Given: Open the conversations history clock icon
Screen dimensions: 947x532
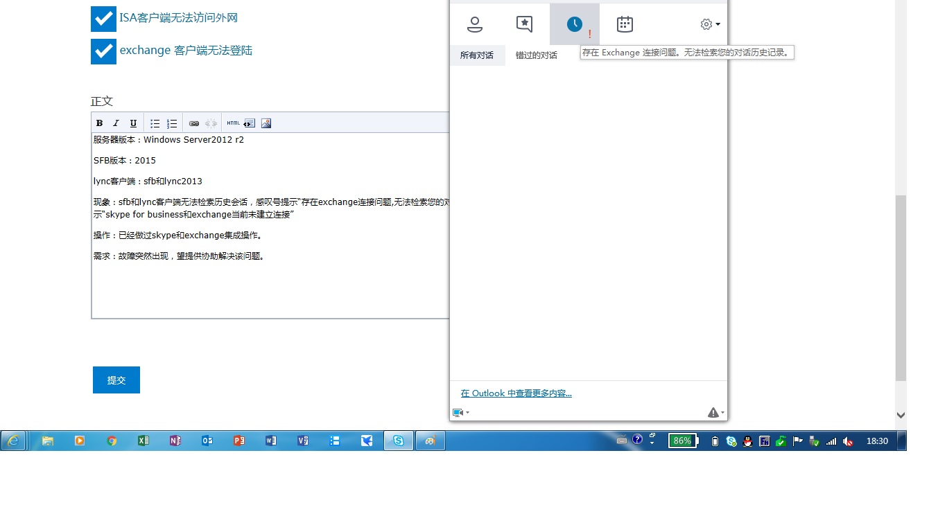Looking at the screenshot, I should 575,24.
